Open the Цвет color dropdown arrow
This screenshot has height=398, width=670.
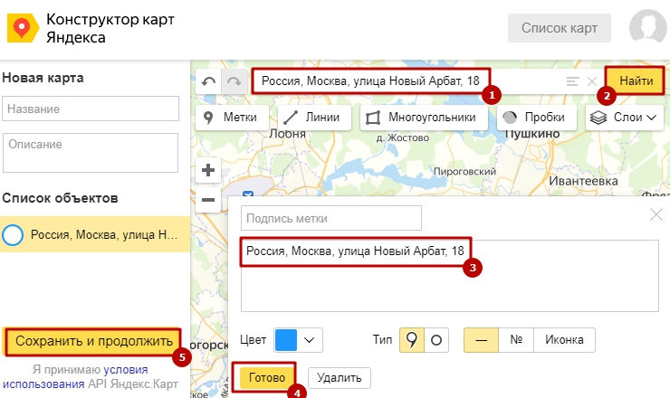coord(311,340)
